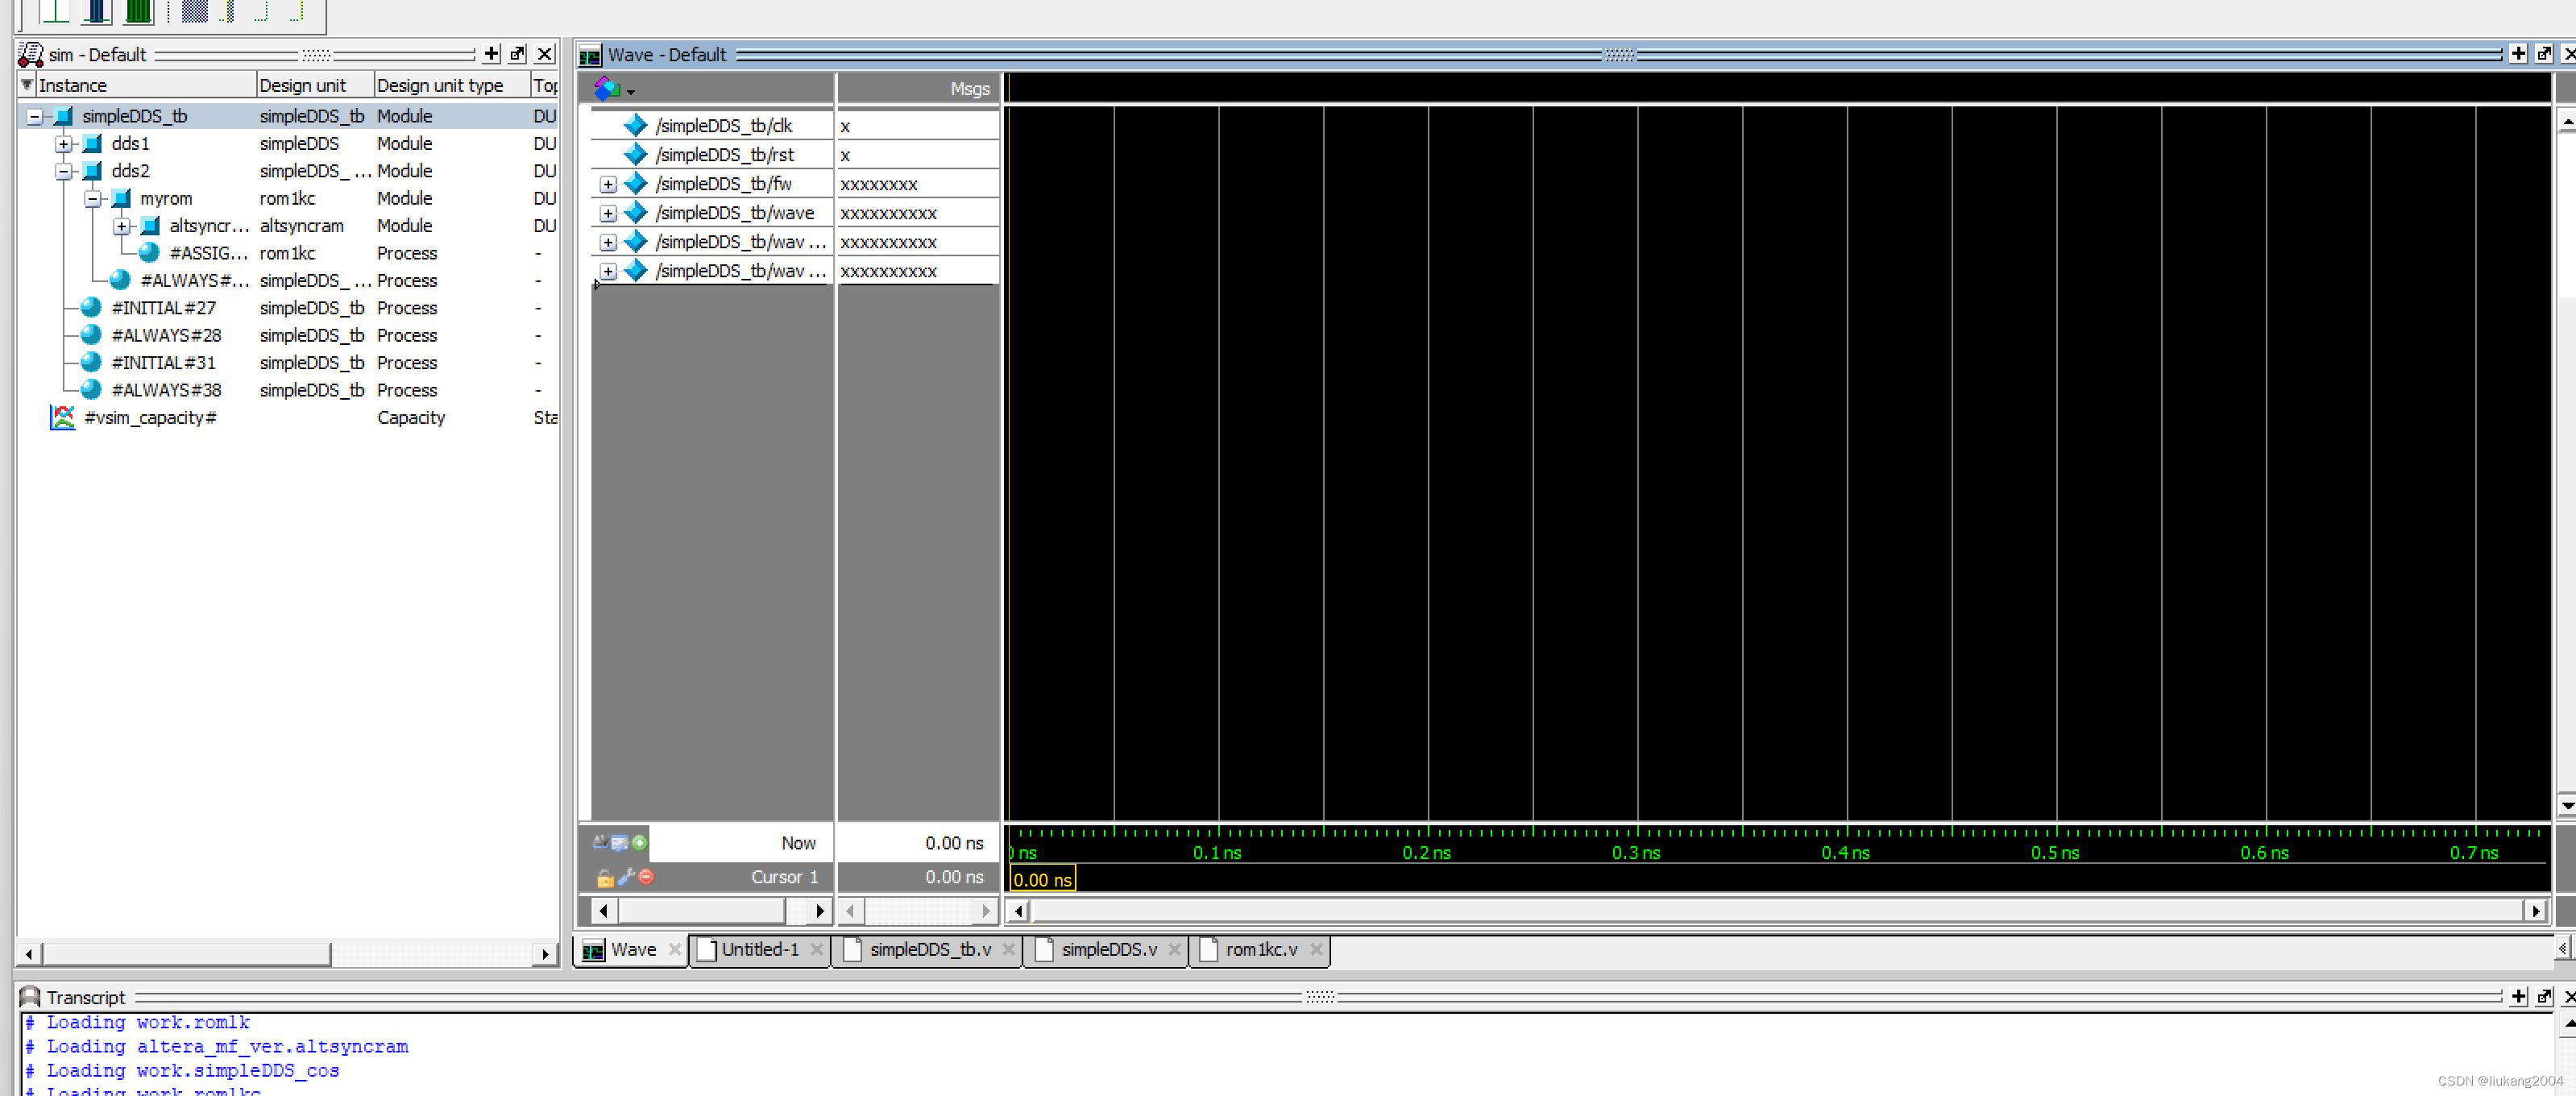Click the #INITIAL#27 process icon
The height and width of the screenshot is (1096, 2576).
91,308
